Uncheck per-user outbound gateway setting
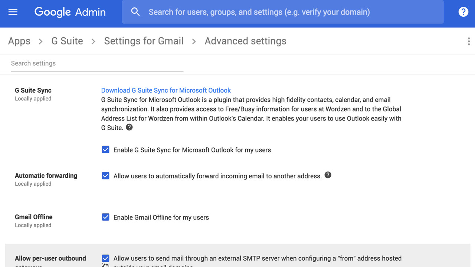Image resolution: width=475 pixels, height=267 pixels. click(105, 258)
